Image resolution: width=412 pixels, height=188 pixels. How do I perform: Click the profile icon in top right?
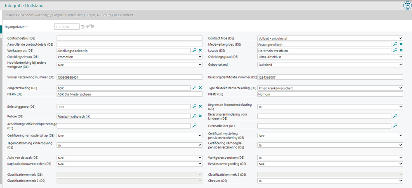[x=406, y=5]
